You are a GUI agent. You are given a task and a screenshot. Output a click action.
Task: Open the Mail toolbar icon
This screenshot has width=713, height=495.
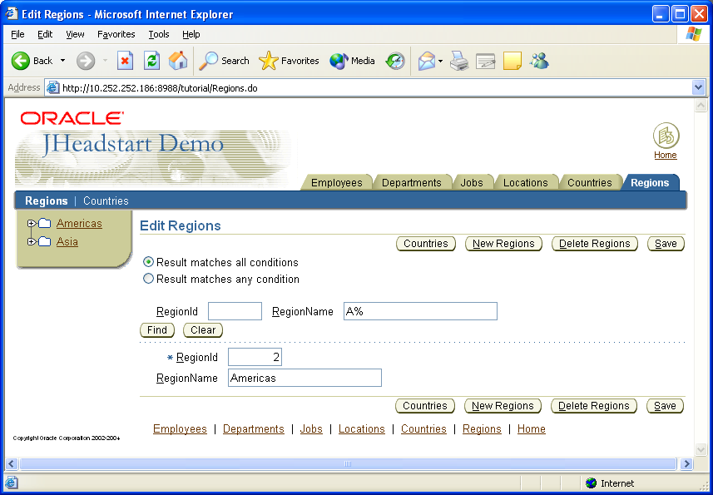[x=426, y=61]
